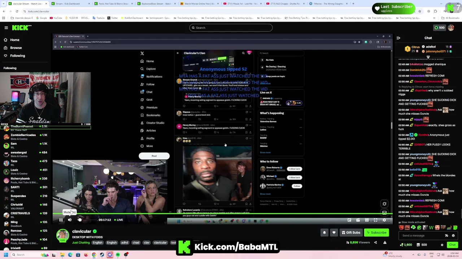Share the stream via share icon
Image resolution: width=462 pixels, height=259 pixels.
tap(375, 242)
